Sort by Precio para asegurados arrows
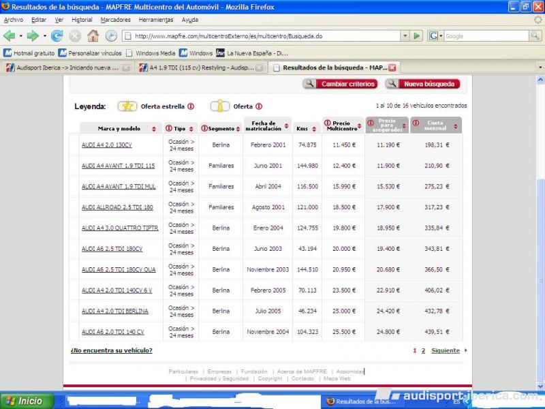Image resolution: width=545 pixels, height=409 pixels. (404, 126)
